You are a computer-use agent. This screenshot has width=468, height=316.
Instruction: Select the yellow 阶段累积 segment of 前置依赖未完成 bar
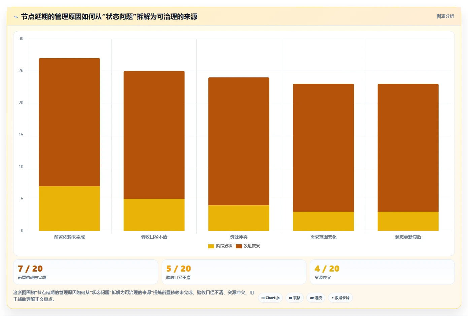(69, 208)
